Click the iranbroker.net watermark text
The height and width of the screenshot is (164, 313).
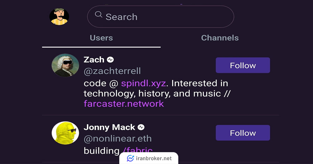(154, 158)
